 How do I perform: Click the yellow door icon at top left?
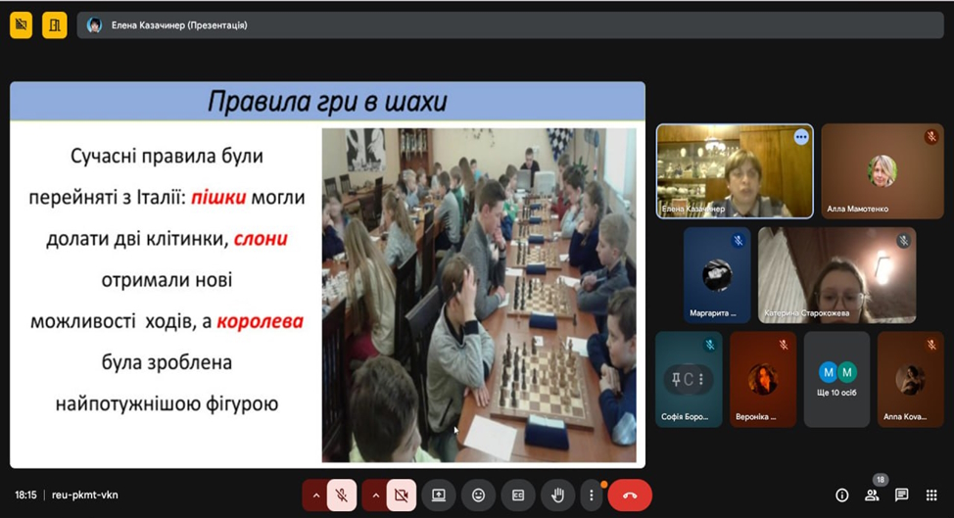tap(55, 25)
